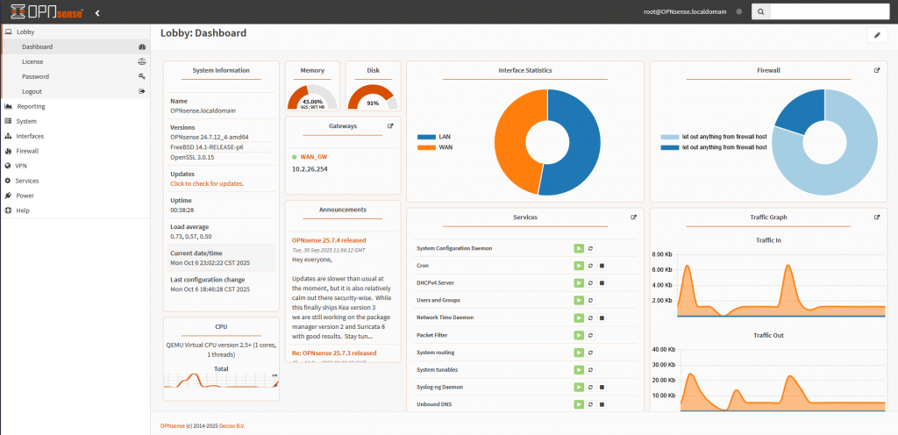Restart System tunables service
This screenshot has width=898, height=435.
pyautogui.click(x=590, y=370)
